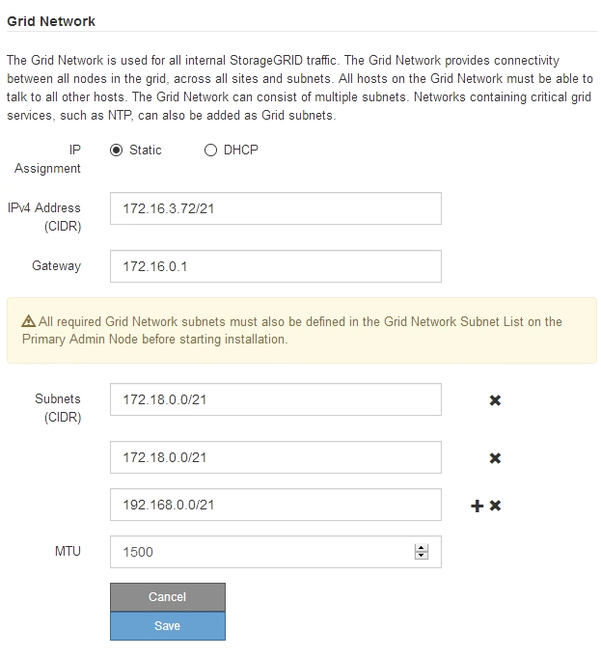Focus the IPv4 Address CIDR field
The height and width of the screenshot is (657, 601).
pyautogui.click(x=275, y=208)
